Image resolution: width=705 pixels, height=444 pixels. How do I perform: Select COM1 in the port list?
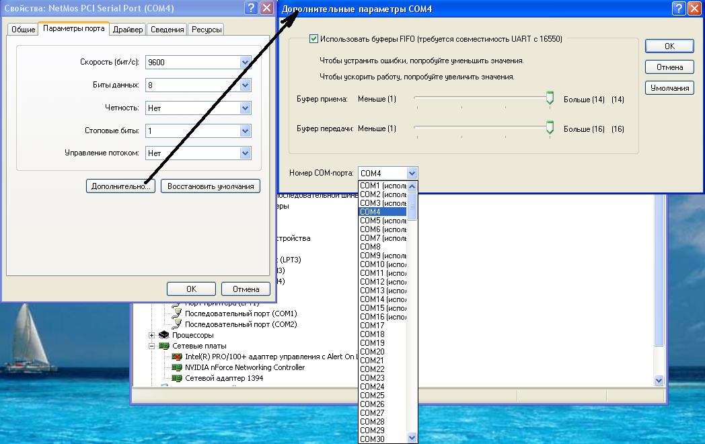pyautogui.click(x=383, y=186)
